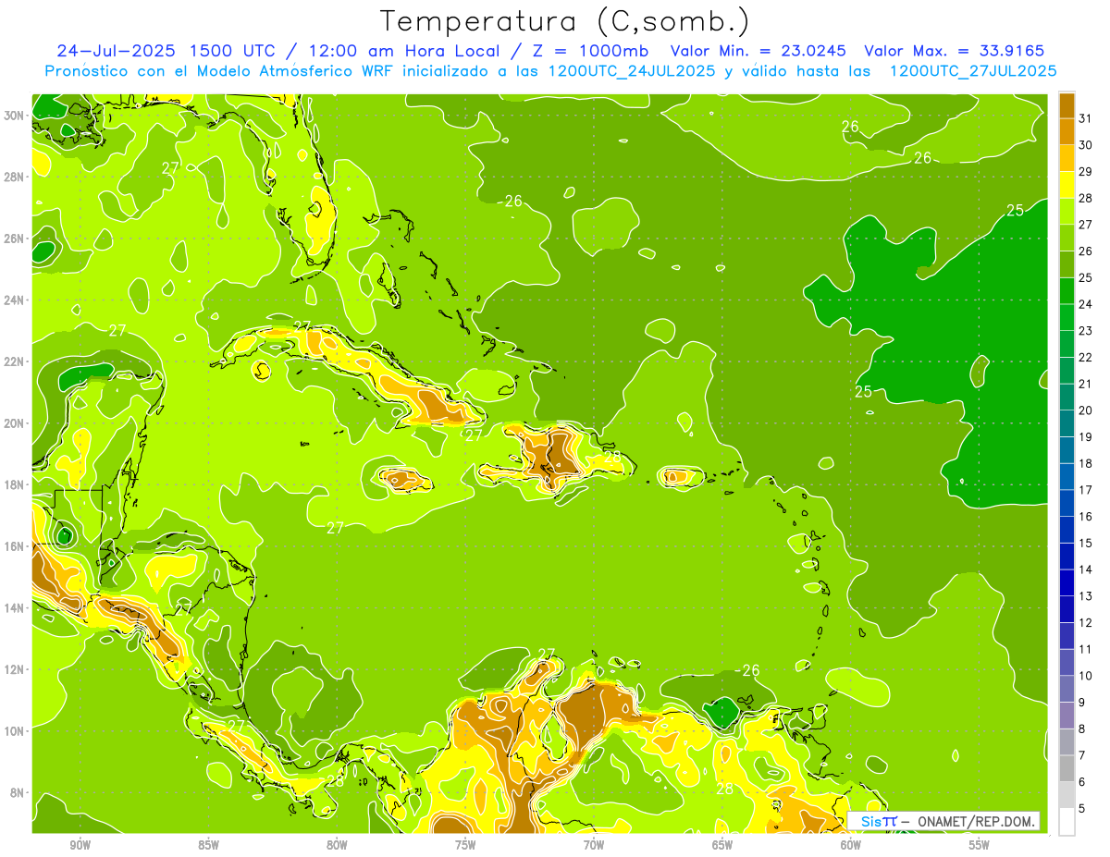The image size is (1110, 857).
Task: Click the "70W" longitude axis label
Action: click(x=594, y=845)
